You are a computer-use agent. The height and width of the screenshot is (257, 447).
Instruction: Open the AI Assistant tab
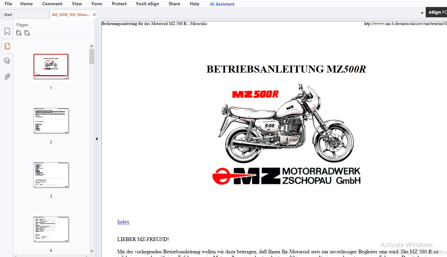tap(222, 4)
